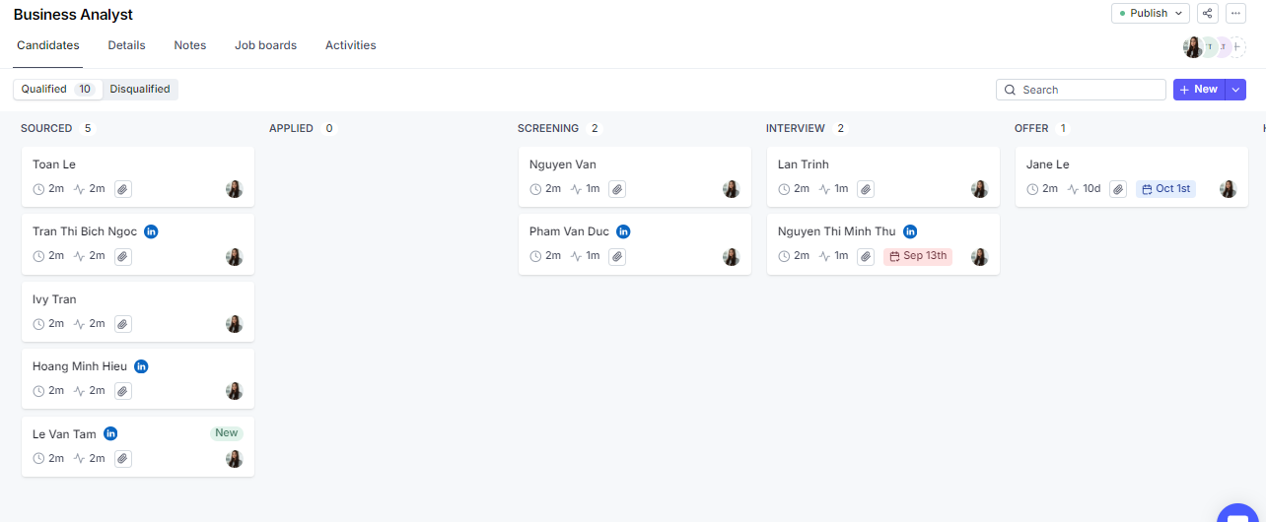Expand the Publish status dropdown
The height and width of the screenshot is (522, 1266).
point(1150,13)
